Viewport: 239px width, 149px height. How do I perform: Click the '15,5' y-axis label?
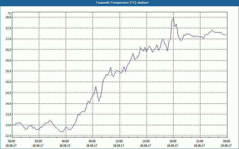9,71
